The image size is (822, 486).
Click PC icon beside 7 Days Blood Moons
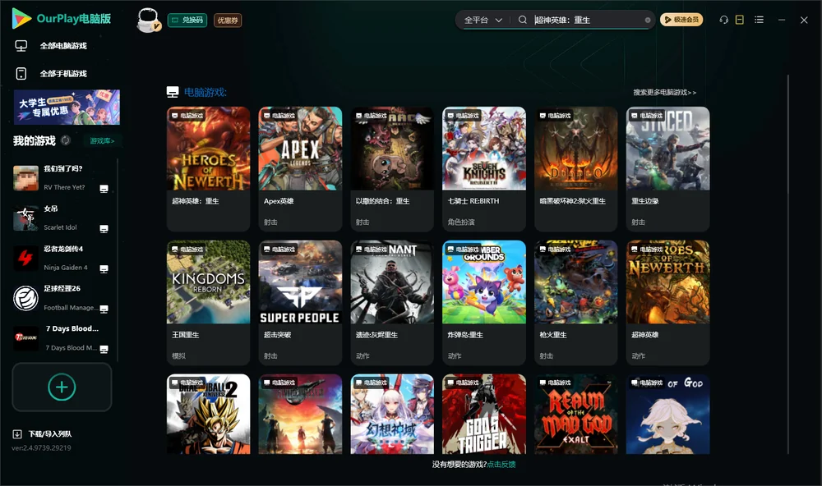point(104,350)
